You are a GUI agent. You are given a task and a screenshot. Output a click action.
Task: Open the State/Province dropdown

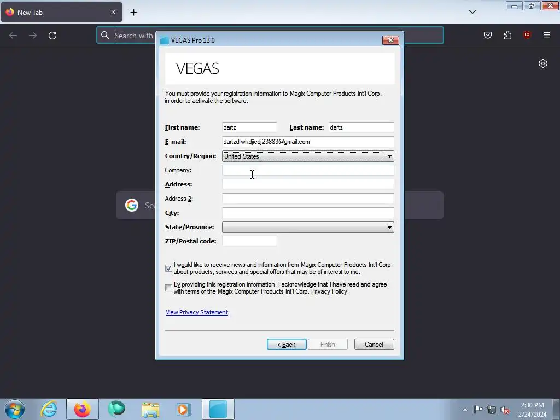pyautogui.click(x=308, y=227)
